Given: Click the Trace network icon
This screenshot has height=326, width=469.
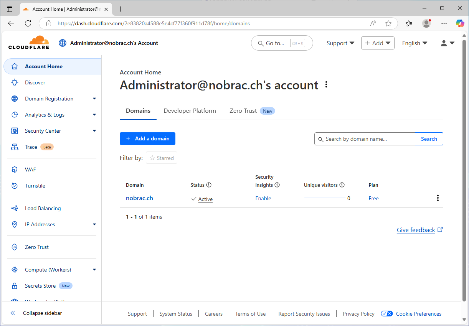Looking at the screenshot, I should tap(15, 147).
